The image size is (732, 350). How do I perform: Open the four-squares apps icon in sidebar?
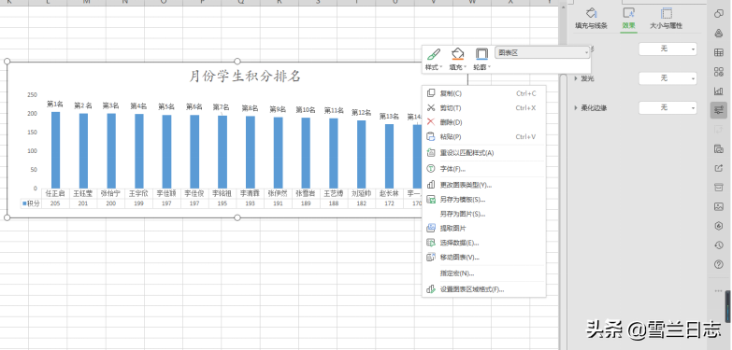[719, 72]
